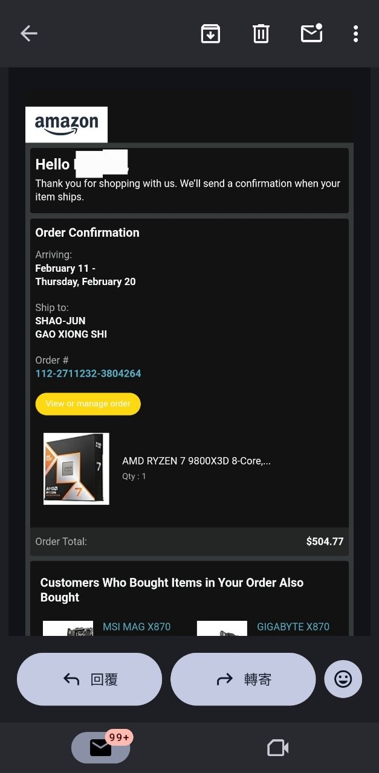Screen dimensions: 379x773
Task: Tap the 回覆 reply button
Action: tap(89, 679)
